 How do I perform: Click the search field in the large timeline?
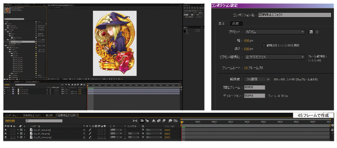click(x=44, y=121)
